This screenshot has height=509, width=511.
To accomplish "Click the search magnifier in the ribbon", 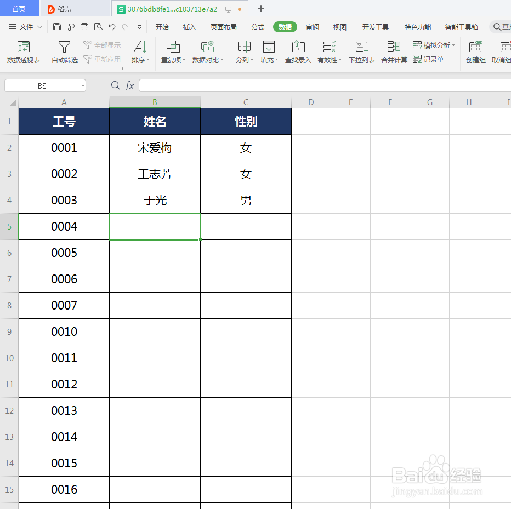I will pos(497,27).
